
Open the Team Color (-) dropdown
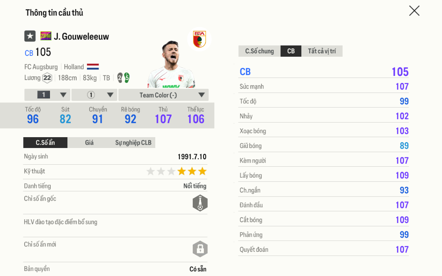(x=163, y=95)
